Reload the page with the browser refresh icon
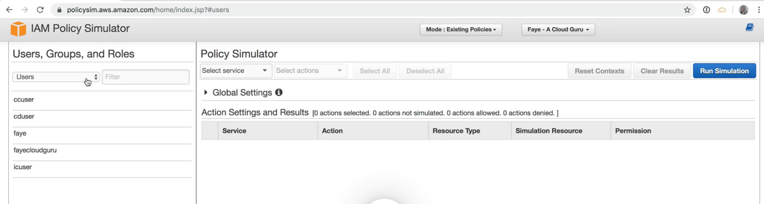Screen dimensions: 764x204 tap(40, 10)
